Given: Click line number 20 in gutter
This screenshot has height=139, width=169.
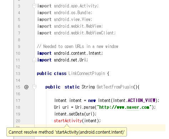Looking at the screenshot, I should pyautogui.click(x=18, y=121).
